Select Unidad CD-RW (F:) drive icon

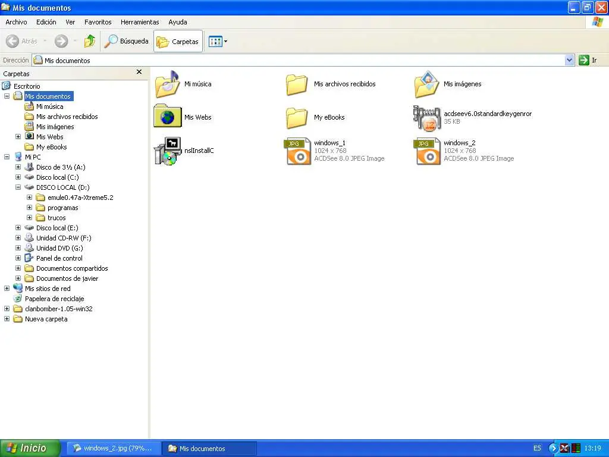(29, 237)
